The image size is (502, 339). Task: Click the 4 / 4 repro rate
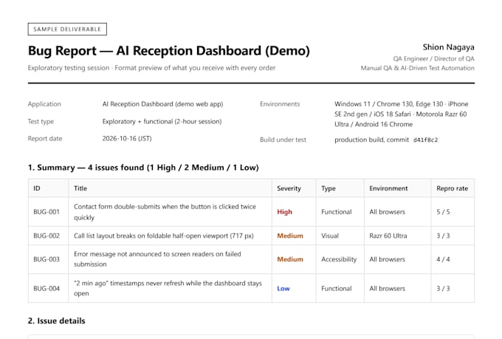pos(443,259)
